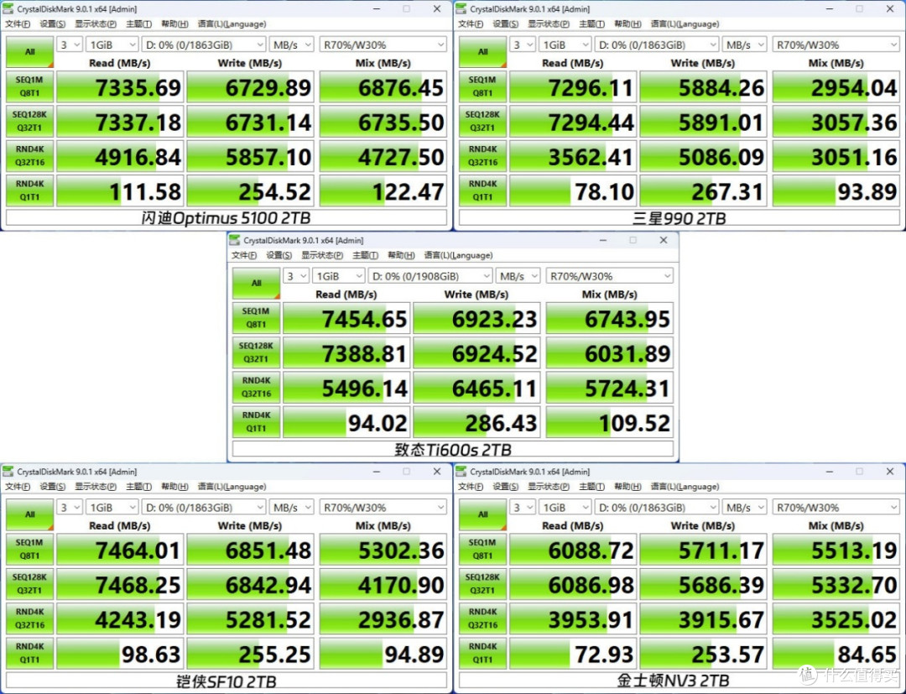Click the 金士顿NV3 2TB comment field
This screenshot has height=694, width=906.
[679, 680]
